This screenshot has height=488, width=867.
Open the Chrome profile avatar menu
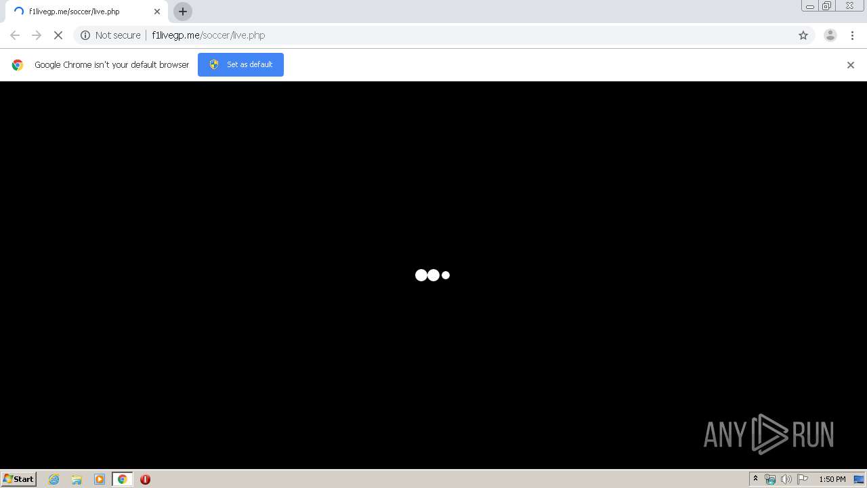coord(830,35)
